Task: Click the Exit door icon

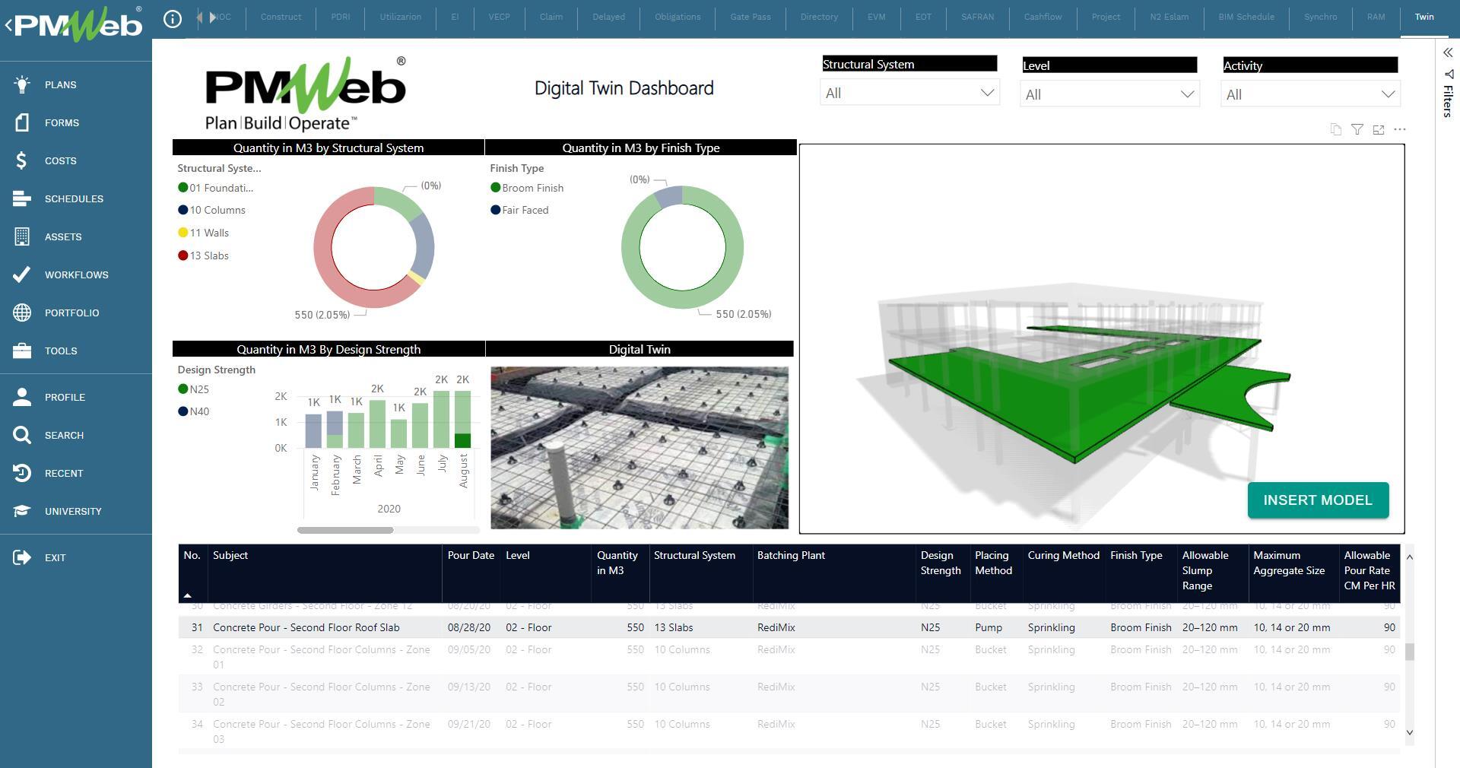Action: click(22, 557)
